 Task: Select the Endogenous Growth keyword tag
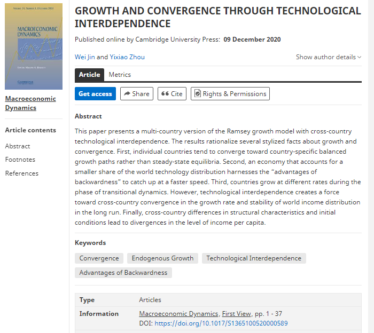[x=162, y=258]
